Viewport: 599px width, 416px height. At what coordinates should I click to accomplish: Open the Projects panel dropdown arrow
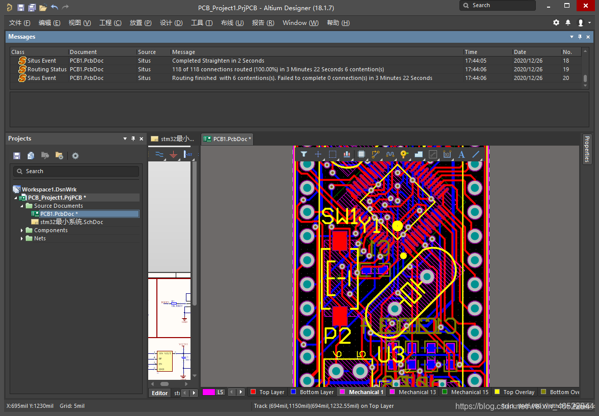click(x=125, y=138)
